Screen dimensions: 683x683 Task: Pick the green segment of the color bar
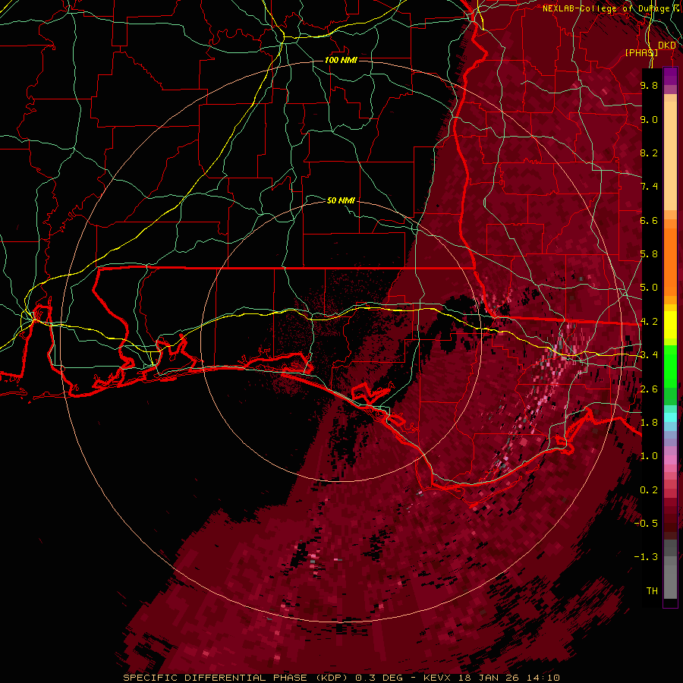point(670,367)
